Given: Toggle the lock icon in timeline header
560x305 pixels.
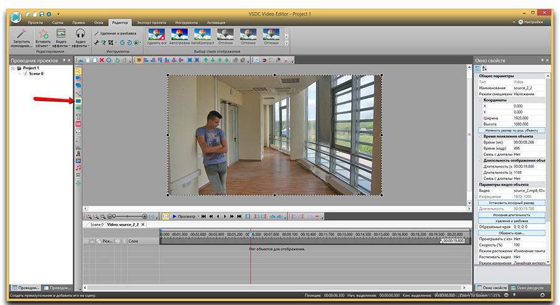Looking at the screenshot, I should (92, 241).
